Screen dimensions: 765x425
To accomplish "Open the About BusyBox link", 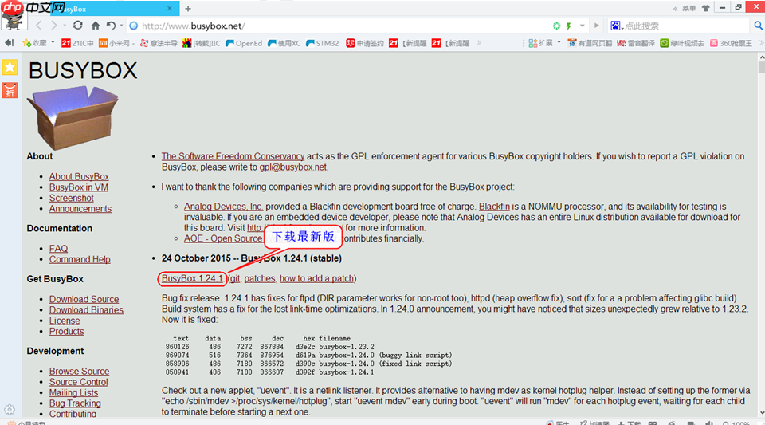I will [79, 177].
